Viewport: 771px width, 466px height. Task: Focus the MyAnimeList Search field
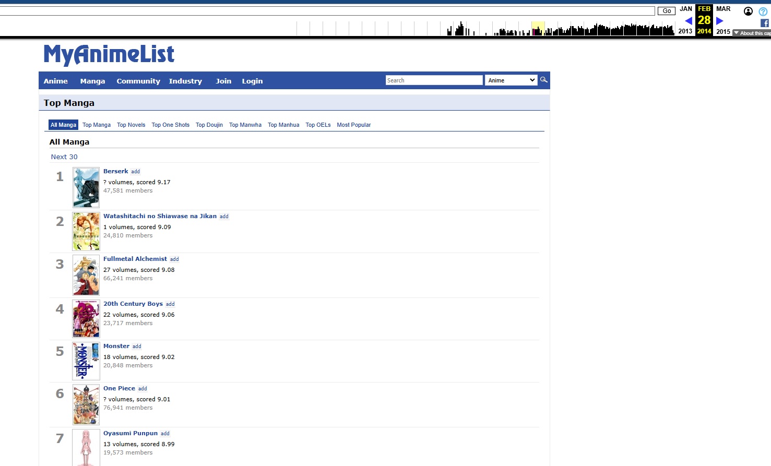(434, 80)
